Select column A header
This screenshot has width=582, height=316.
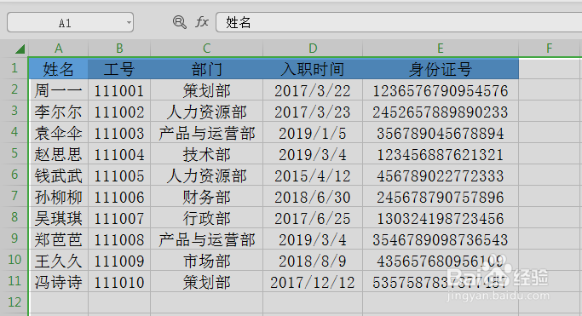(x=58, y=49)
